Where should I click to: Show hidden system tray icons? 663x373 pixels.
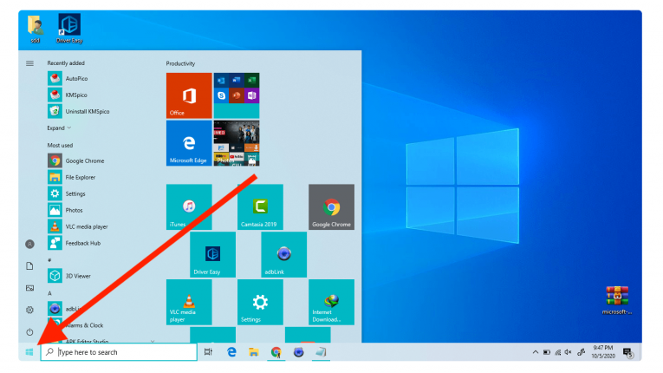pyautogui.click(x=535, y=352)
